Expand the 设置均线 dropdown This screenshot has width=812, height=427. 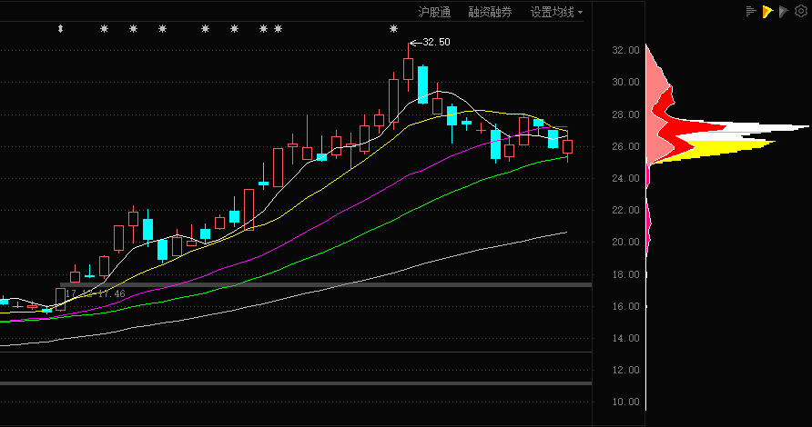tap(556, 12)
